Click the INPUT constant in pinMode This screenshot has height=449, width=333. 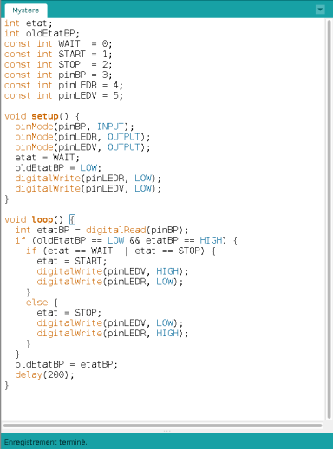pyautogui.click(x=110, y=127)
